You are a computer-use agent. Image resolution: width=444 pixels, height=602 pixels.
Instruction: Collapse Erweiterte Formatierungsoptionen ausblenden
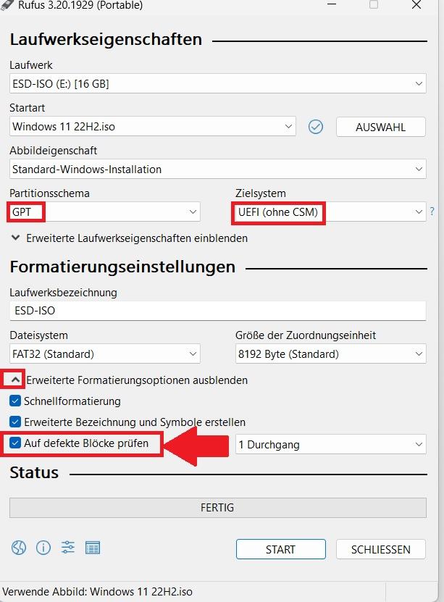[130, 380]
